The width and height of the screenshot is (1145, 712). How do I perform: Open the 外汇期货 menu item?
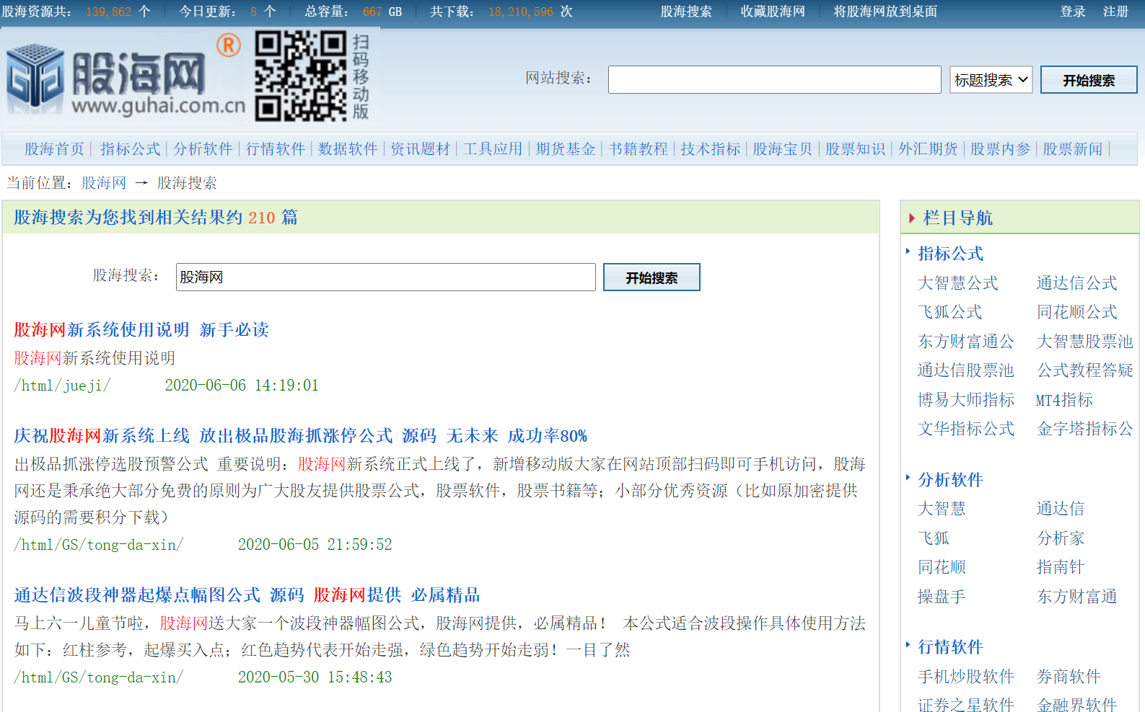point(928,149)
